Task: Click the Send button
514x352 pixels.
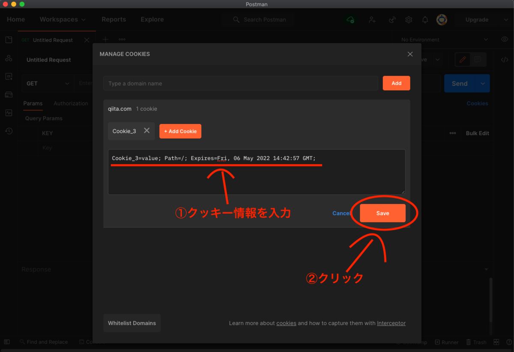Action: coord(460,83)
